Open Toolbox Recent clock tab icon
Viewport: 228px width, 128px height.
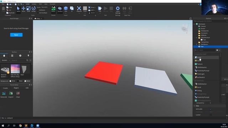point(20,55)
